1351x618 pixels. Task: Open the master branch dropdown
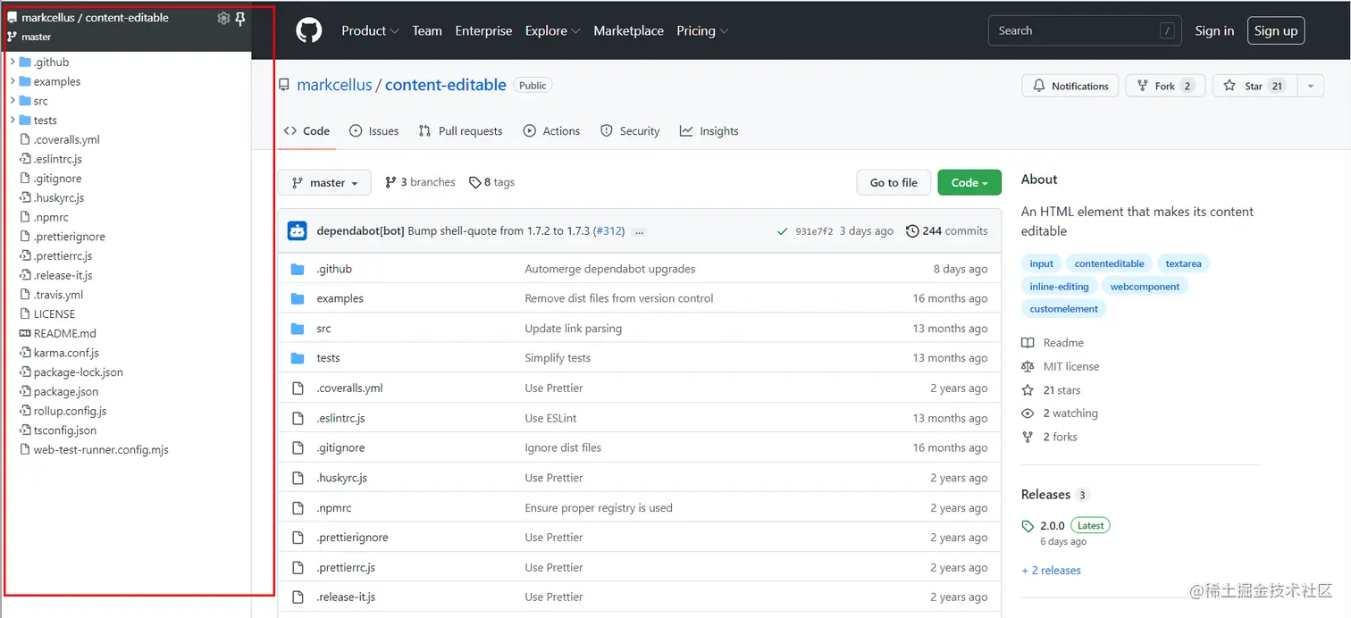(x=323, y=182)
